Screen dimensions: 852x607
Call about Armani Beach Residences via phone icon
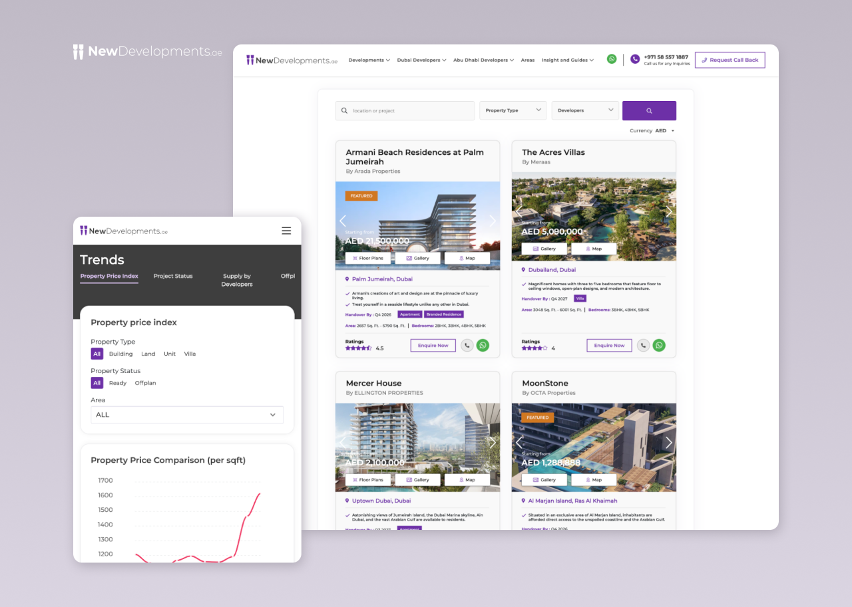click(x=467, y=345)
